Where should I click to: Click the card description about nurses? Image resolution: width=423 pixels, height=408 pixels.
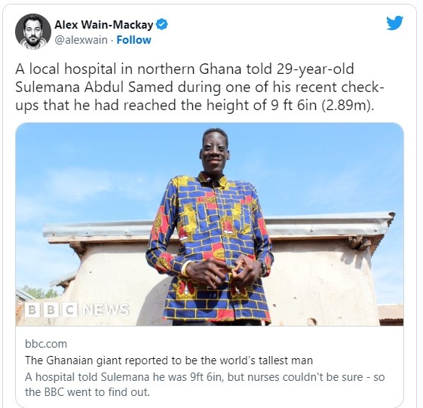tap(205, 385)
